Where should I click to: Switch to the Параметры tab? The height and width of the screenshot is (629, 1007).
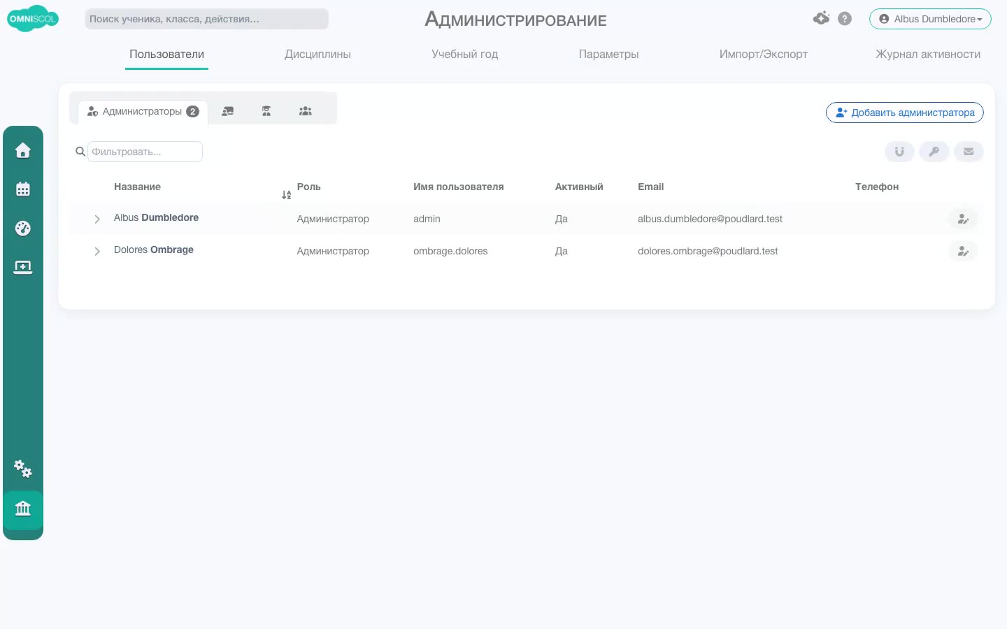608,55
